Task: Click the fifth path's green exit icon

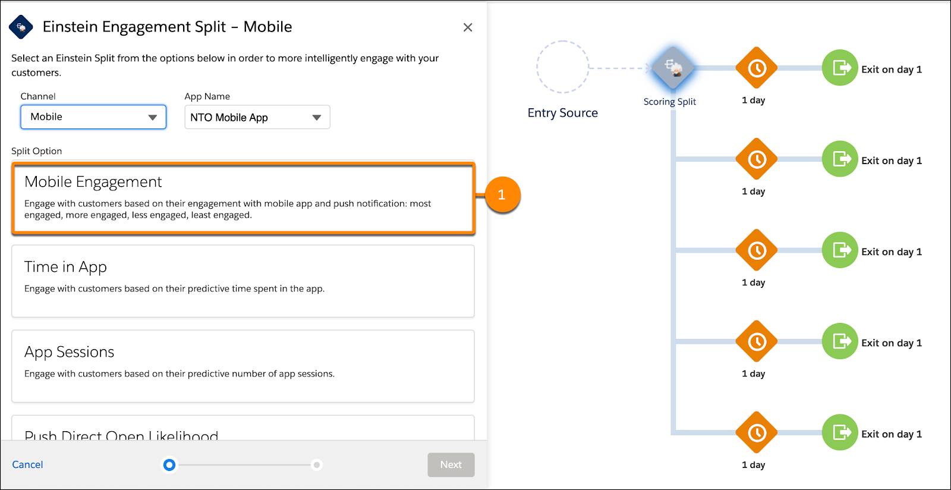Action: [x=840, y=432]
